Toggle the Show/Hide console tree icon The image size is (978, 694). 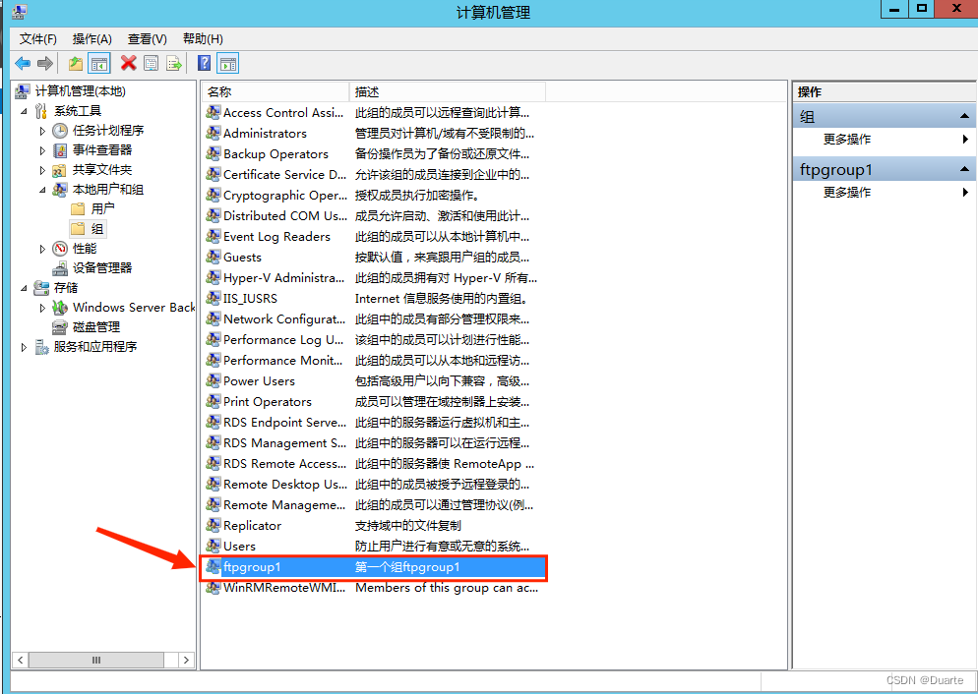(x=99, y=63)
